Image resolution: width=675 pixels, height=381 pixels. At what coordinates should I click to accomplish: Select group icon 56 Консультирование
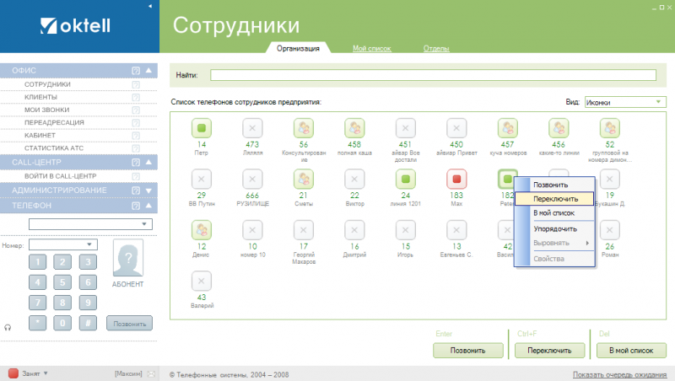pyautogui.click(x=304, y=128)
